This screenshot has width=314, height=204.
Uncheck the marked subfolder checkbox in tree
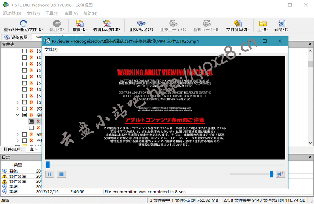pyautogui.click(x=31, y=122)
